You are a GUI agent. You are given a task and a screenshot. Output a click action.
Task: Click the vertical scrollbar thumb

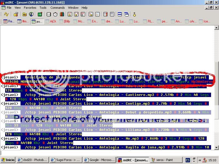coord(216,90)
